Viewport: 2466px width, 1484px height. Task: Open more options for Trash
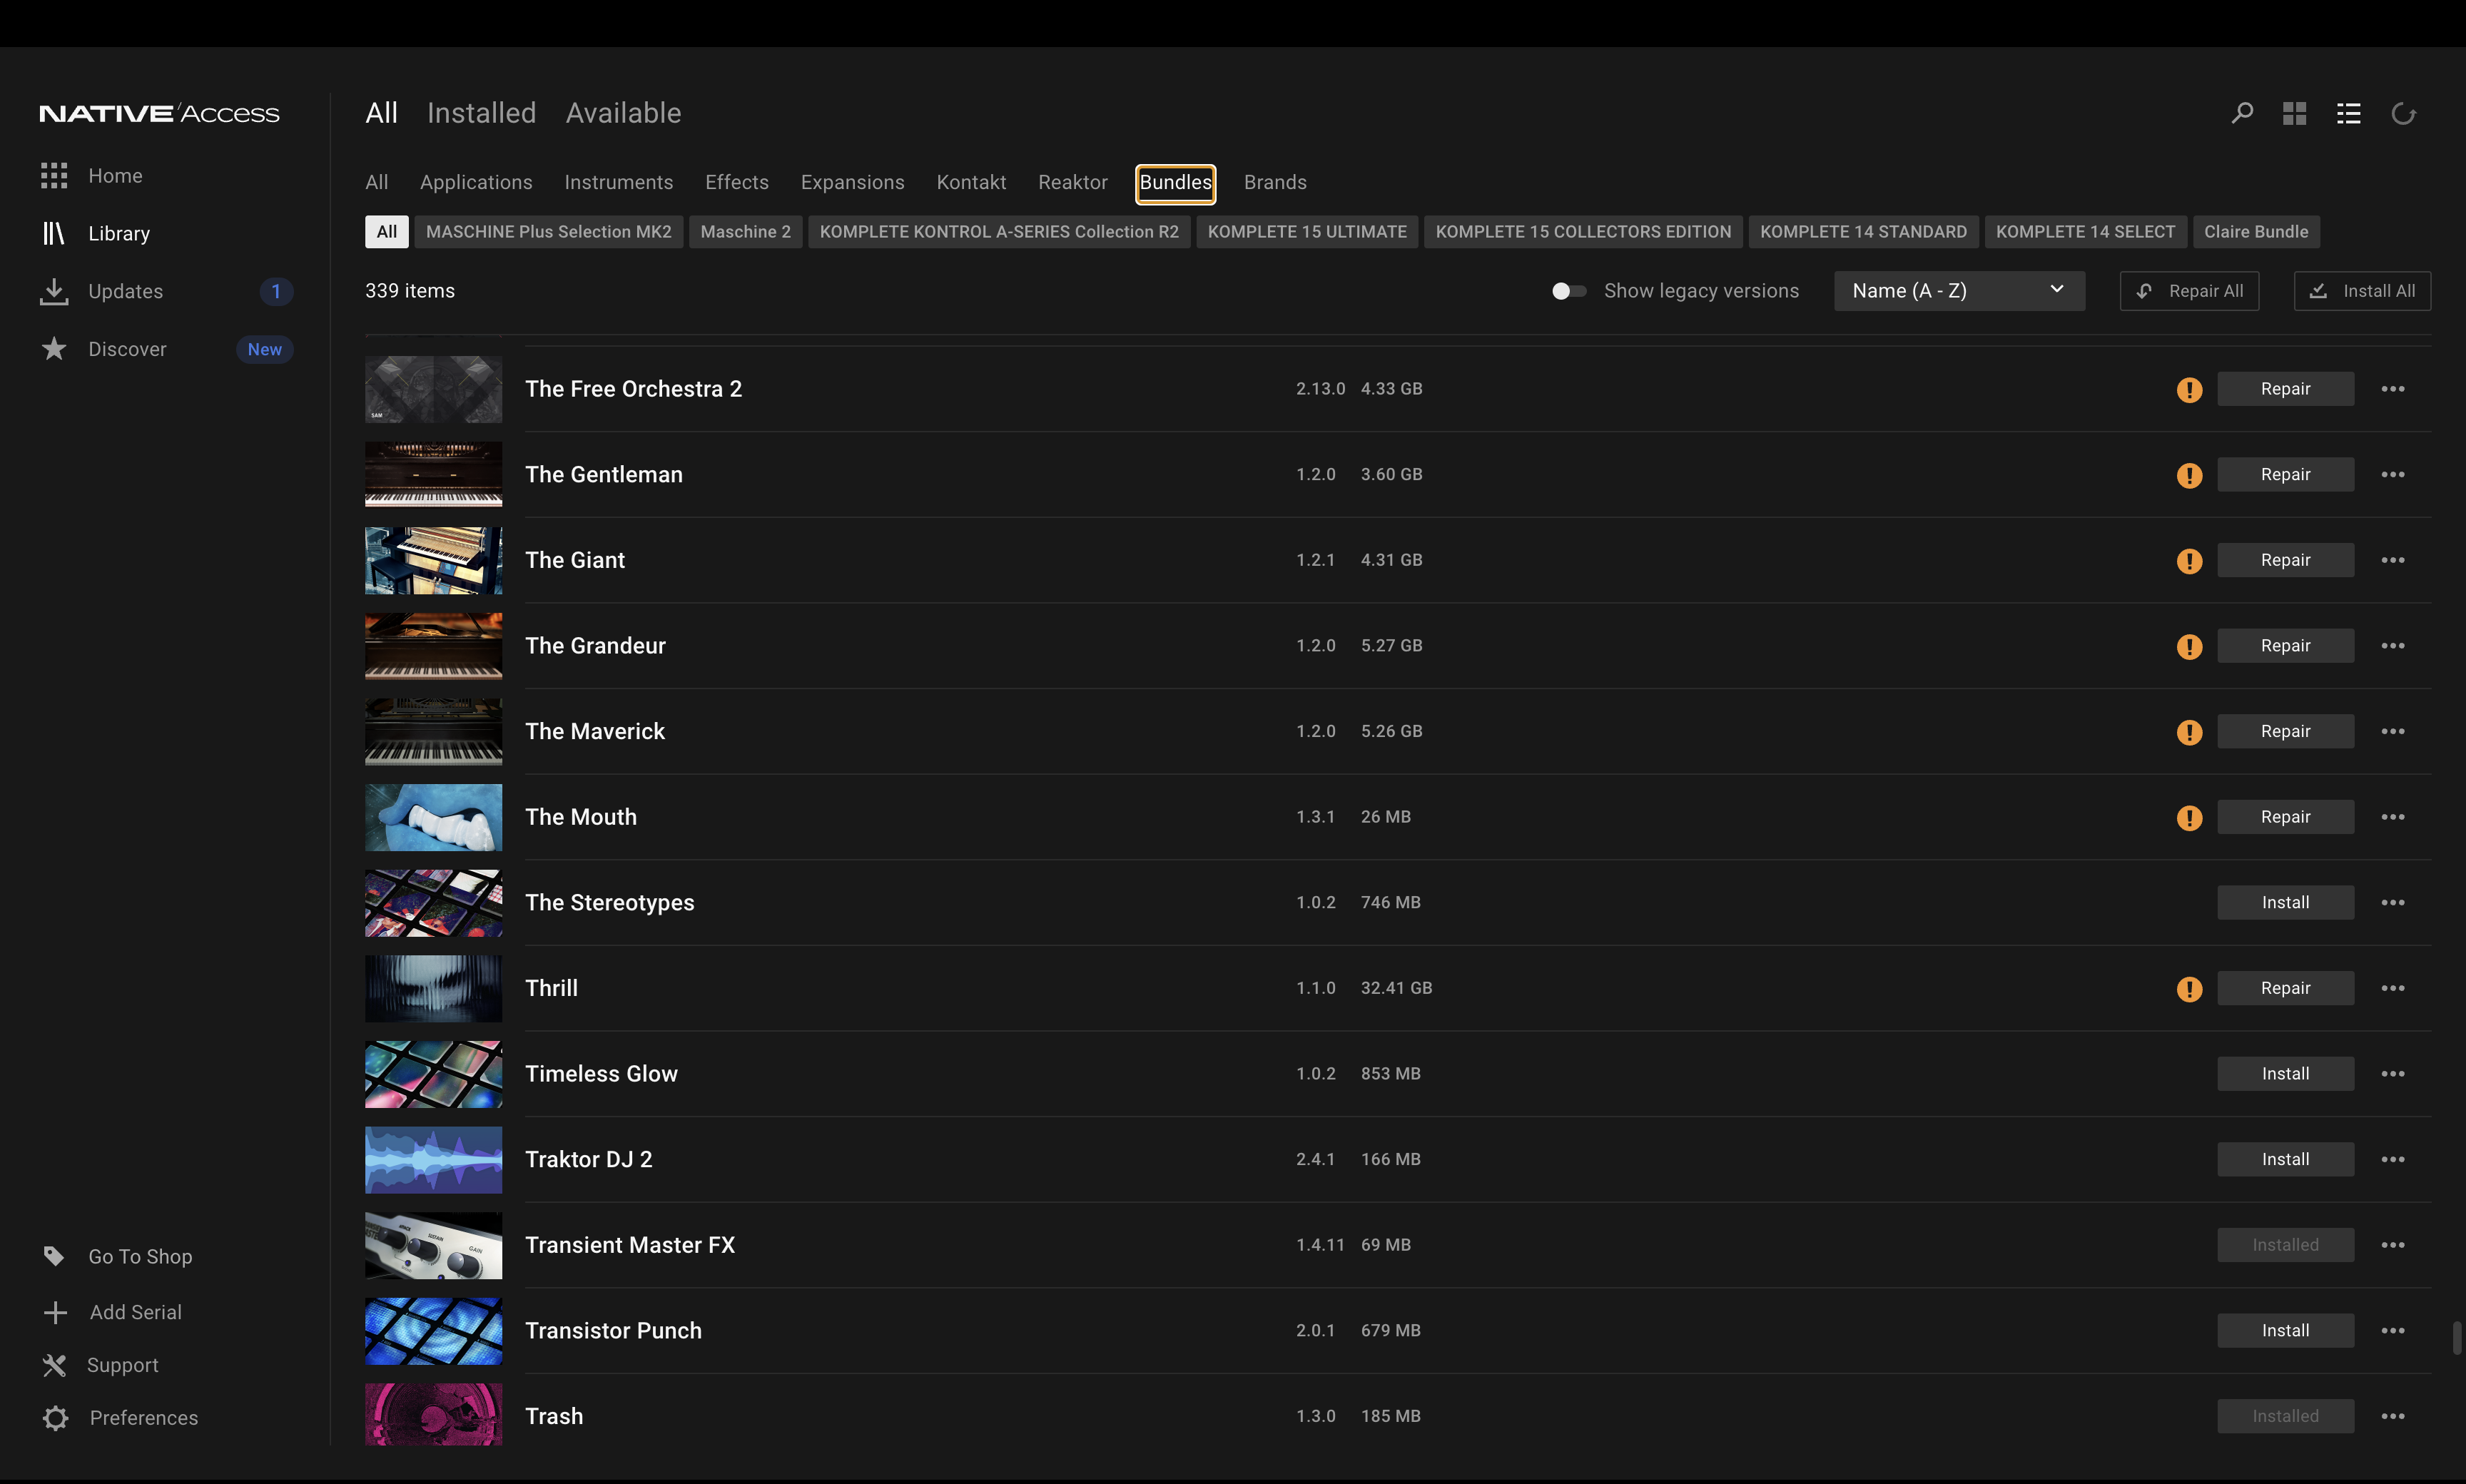[2393, 1416]
